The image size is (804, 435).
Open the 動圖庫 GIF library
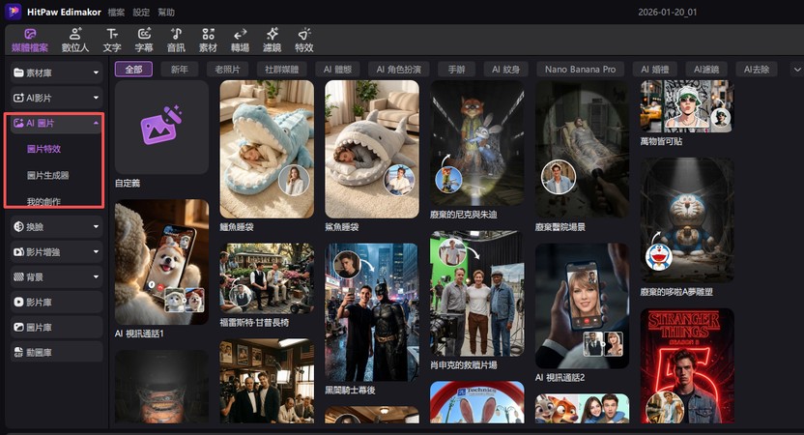click(x=56, y=353)
